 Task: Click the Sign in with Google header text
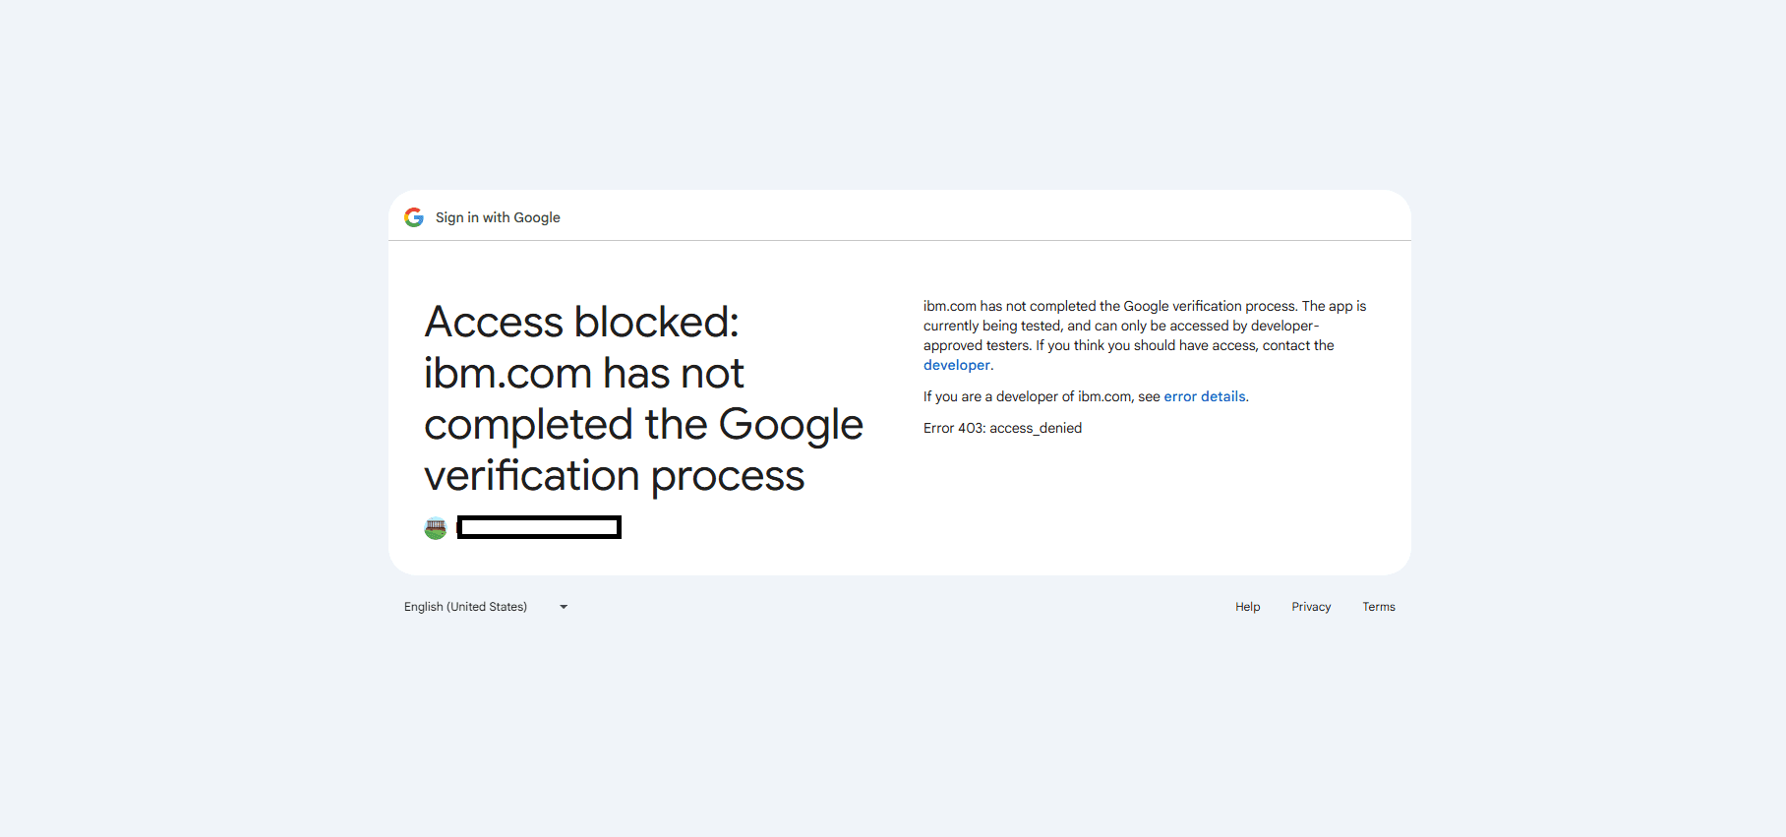[x=498, y=217]
